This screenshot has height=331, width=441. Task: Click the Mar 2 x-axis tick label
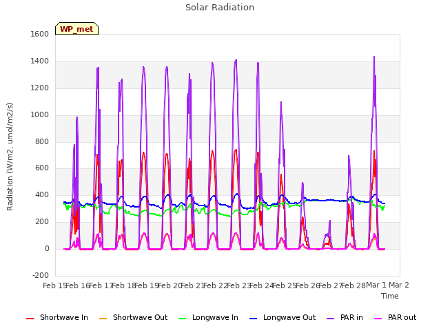click(399, 285)
